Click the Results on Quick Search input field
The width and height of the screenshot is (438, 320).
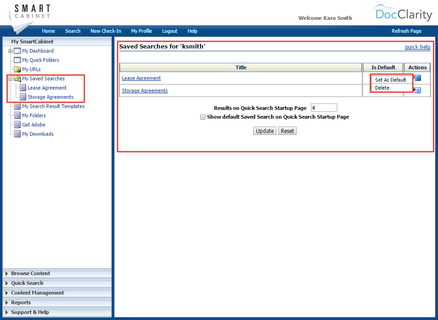pos(323,107)
